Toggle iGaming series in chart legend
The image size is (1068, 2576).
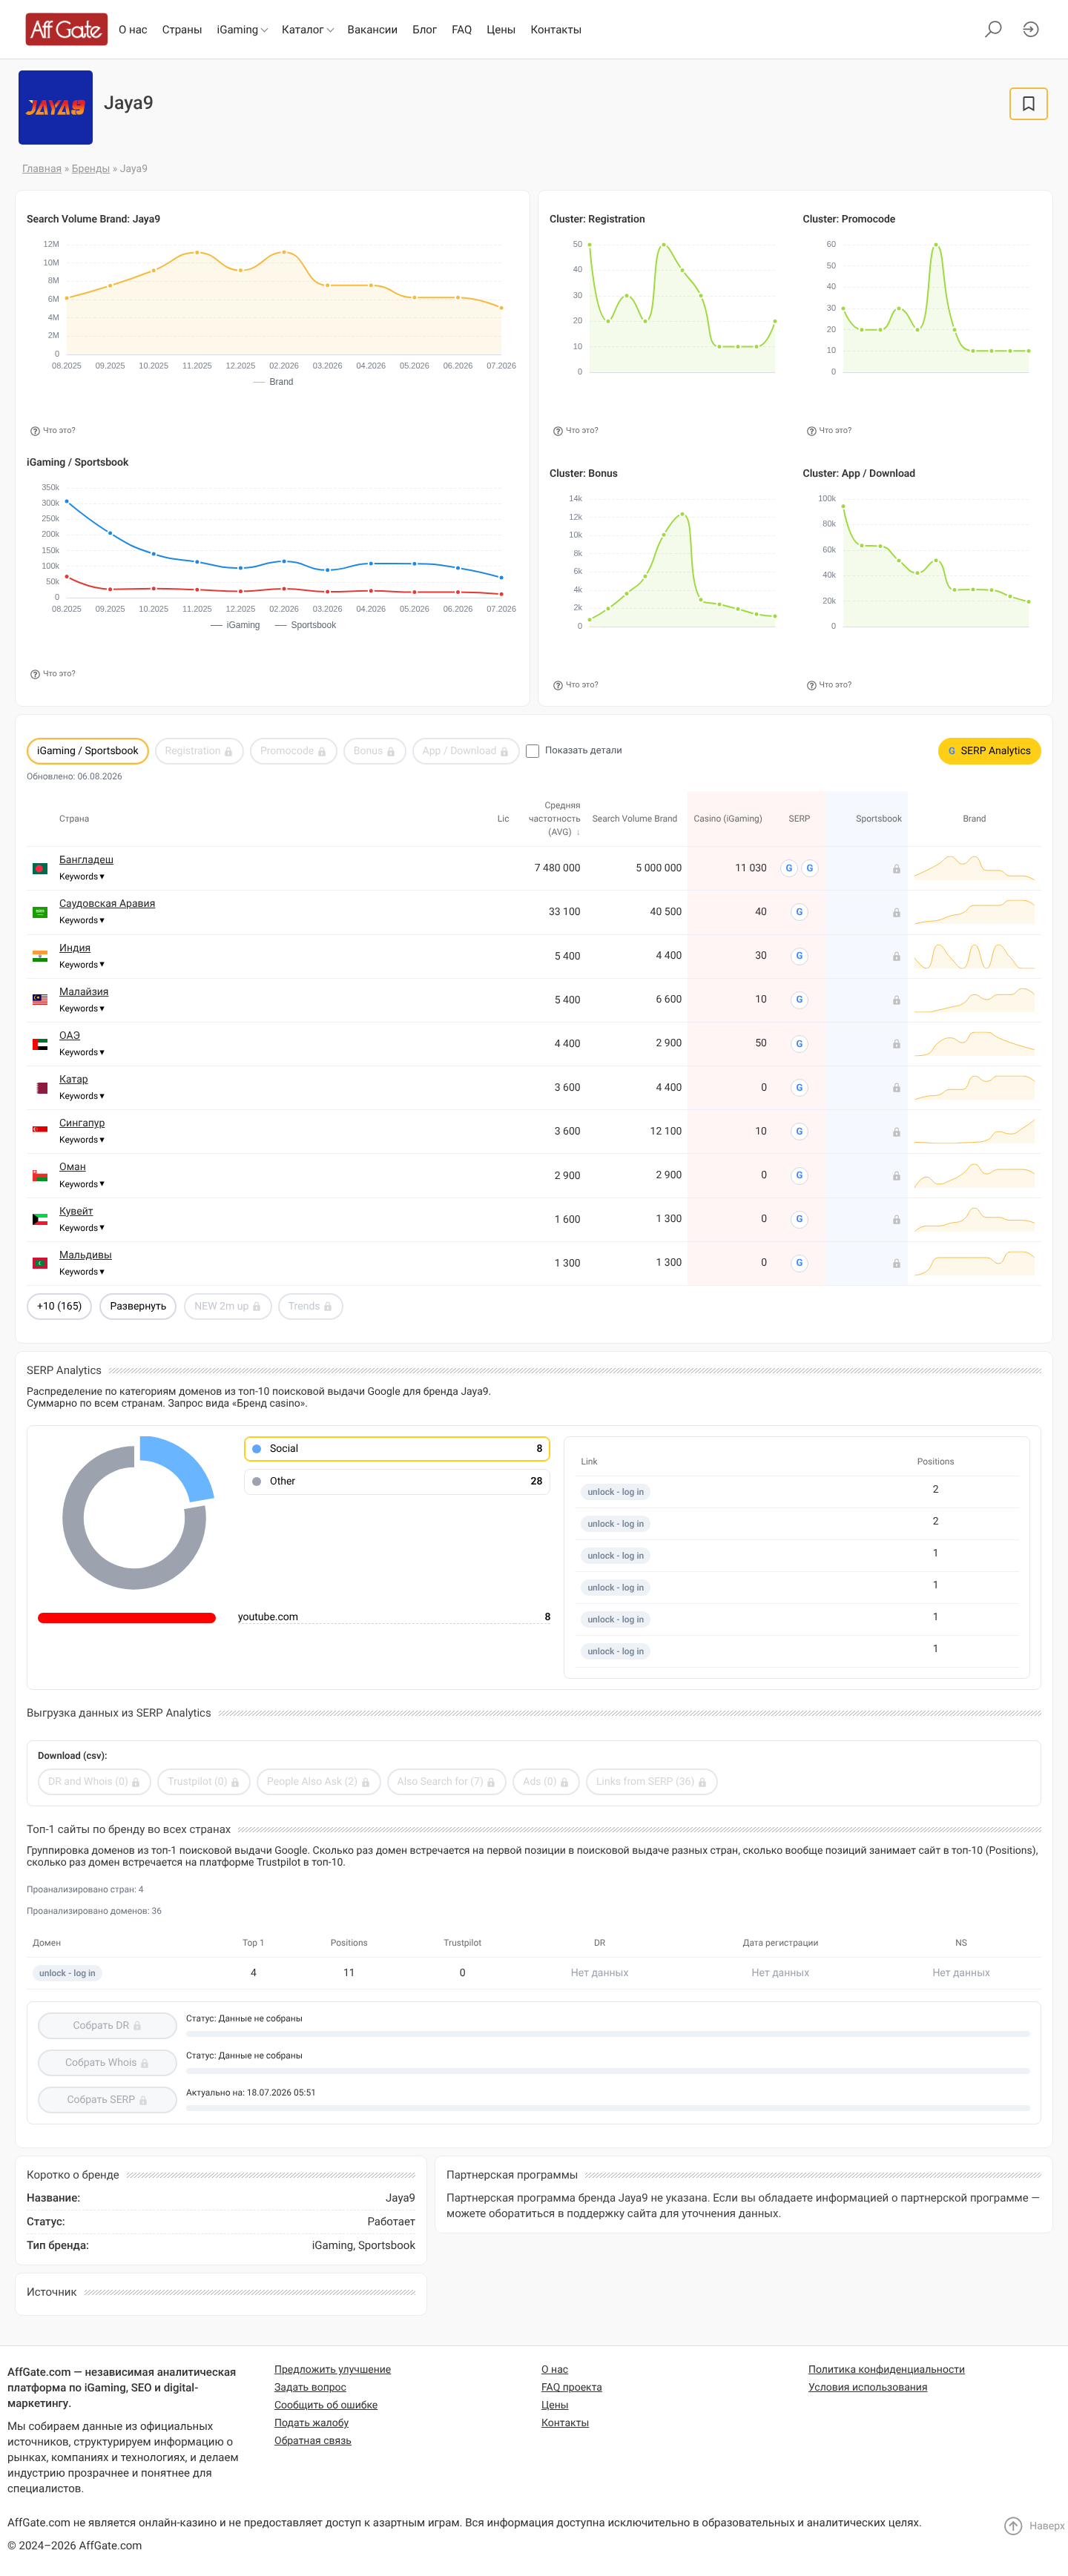235,625
